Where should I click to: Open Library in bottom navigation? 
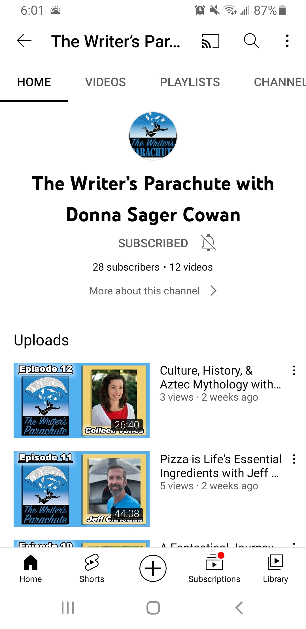275,568
